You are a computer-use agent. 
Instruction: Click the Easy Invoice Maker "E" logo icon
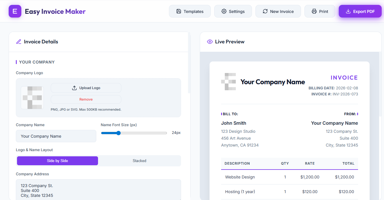click(15, 11)
